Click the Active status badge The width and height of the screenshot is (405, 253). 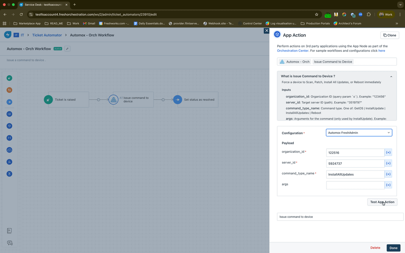coord(58,49)
